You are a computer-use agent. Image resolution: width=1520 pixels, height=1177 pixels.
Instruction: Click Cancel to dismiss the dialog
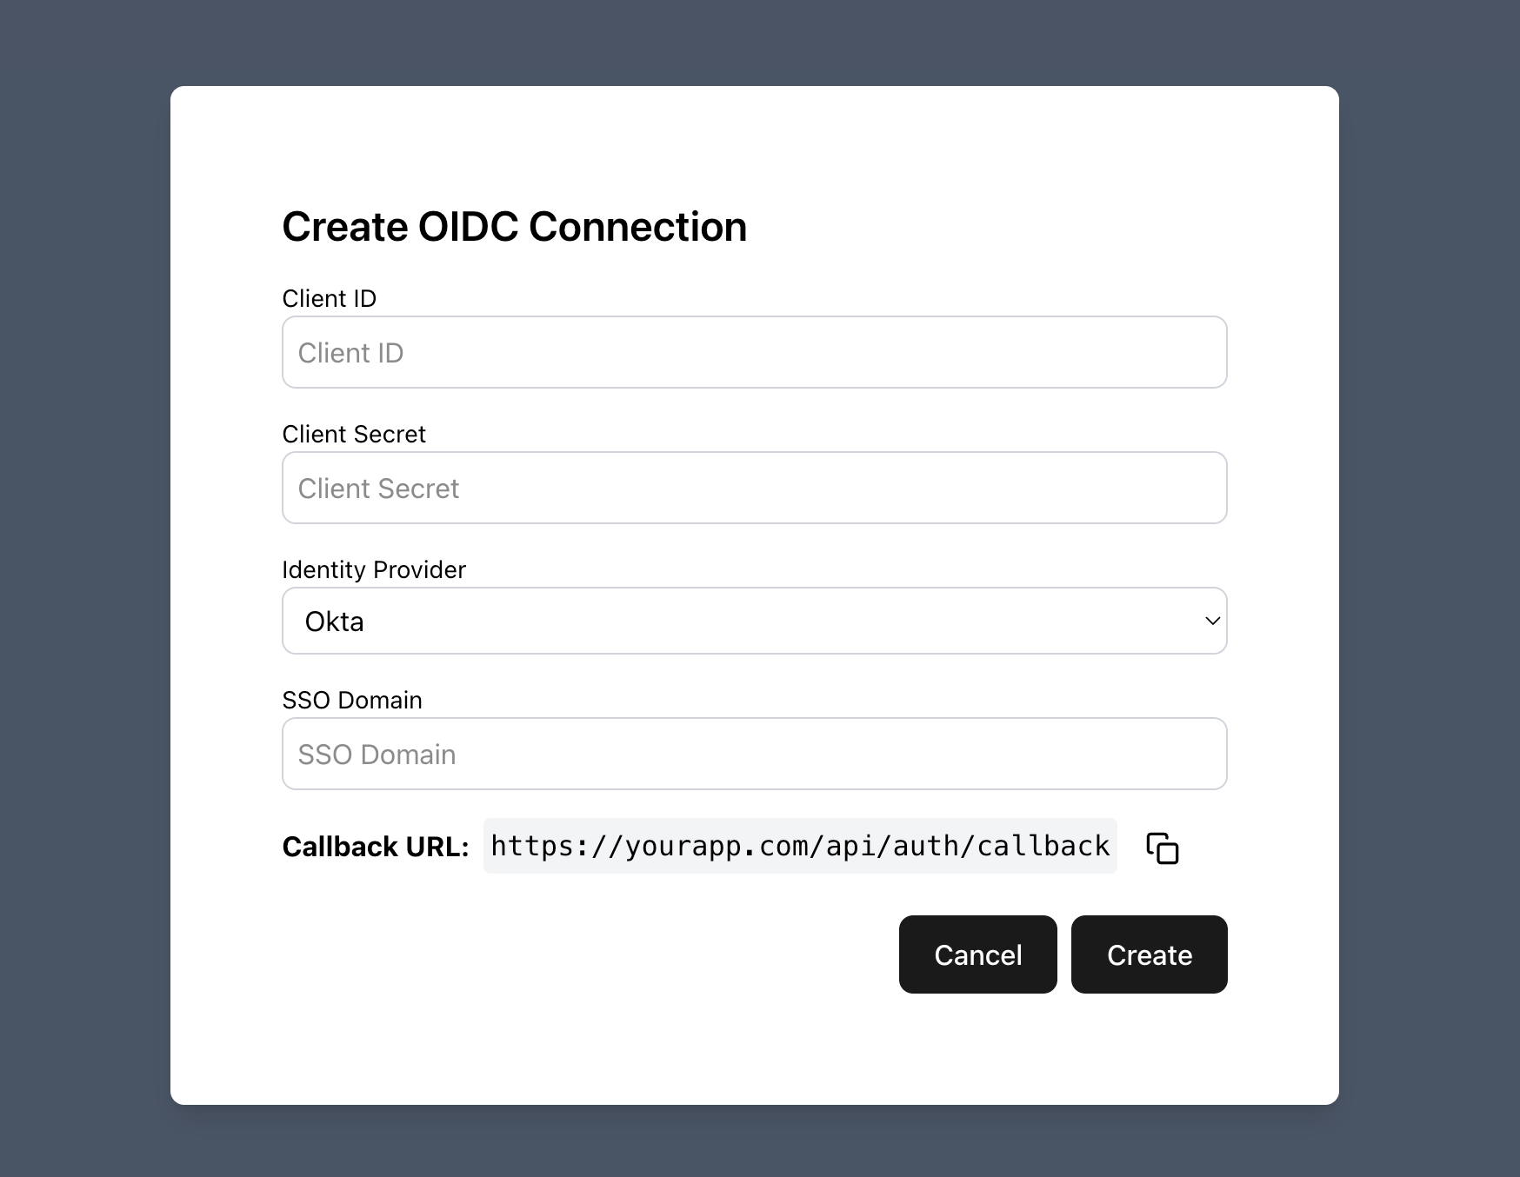(x=977, y=954)
